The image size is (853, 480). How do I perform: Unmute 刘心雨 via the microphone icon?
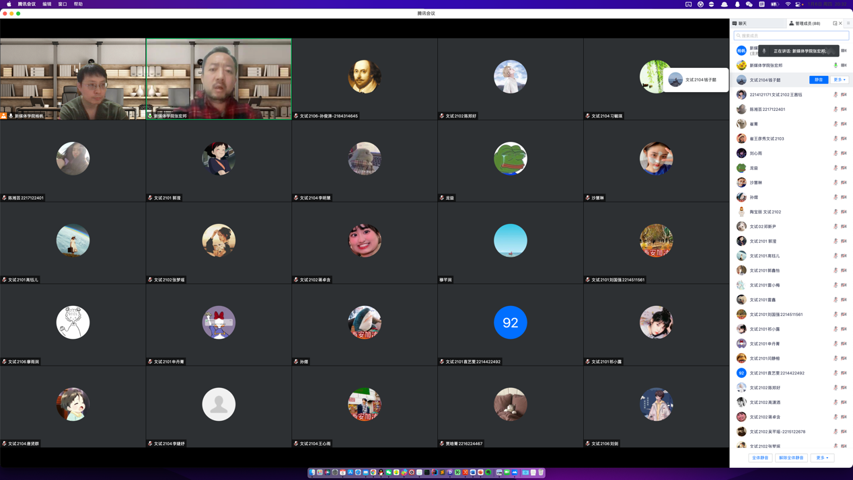[x=836, y=153]
